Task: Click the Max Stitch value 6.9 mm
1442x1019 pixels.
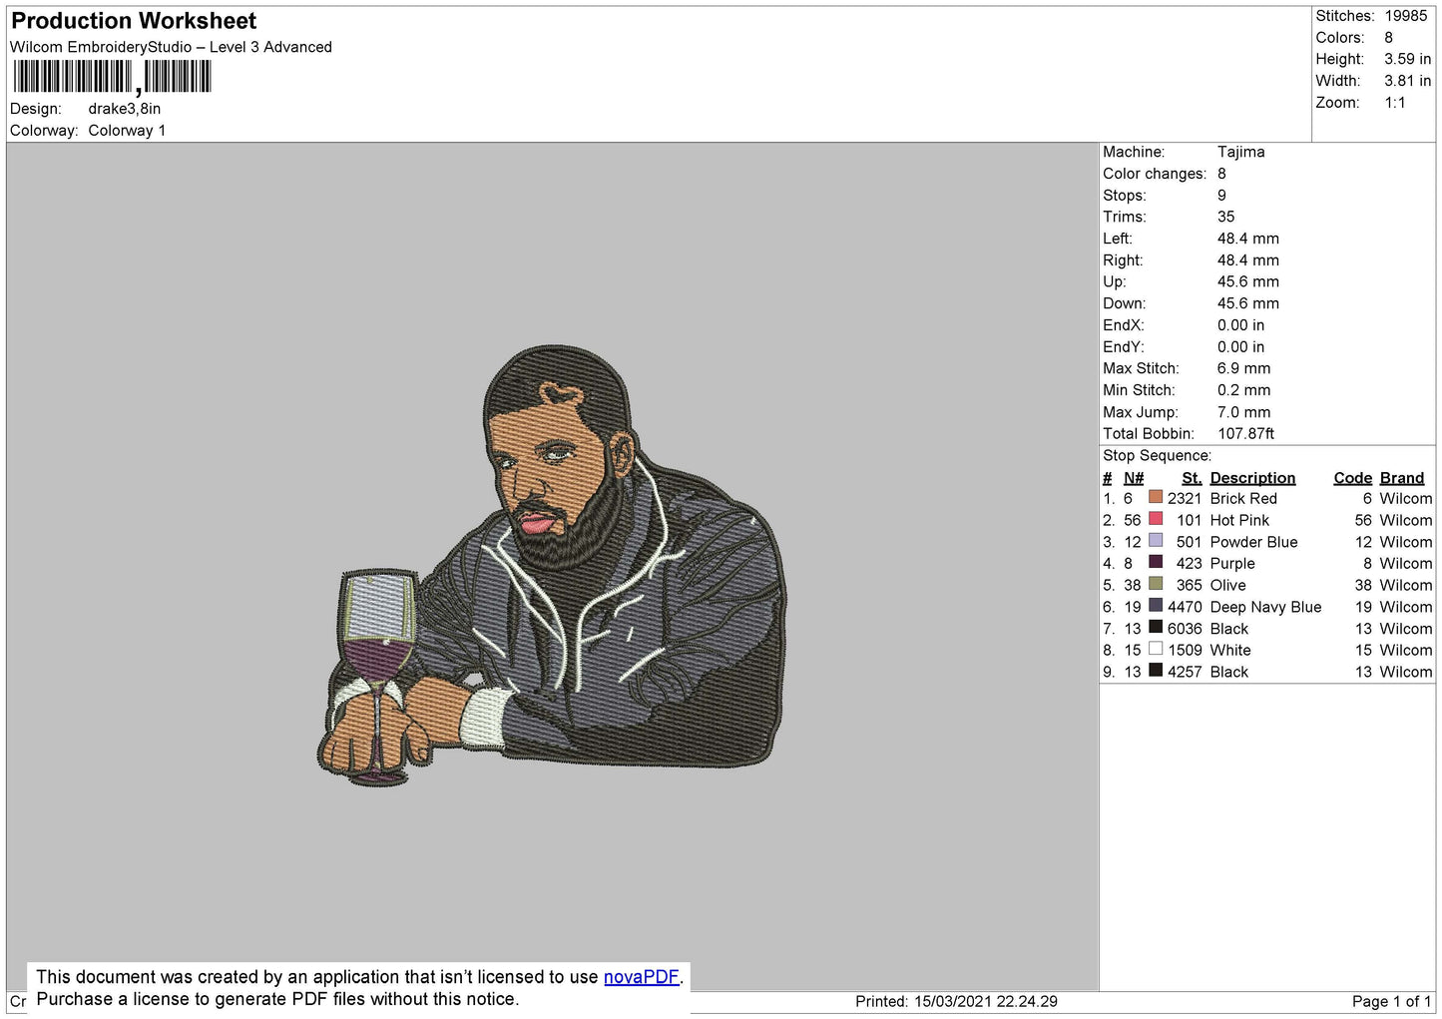Action: coord(1243,368)
